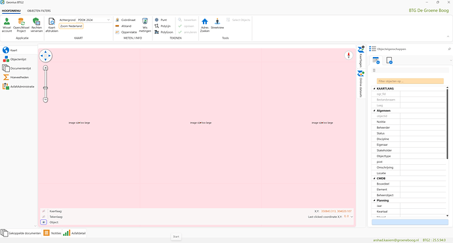Open the Kaart afdrukken print tool
This screenshot has width=453, height=243.
[52, 25]
